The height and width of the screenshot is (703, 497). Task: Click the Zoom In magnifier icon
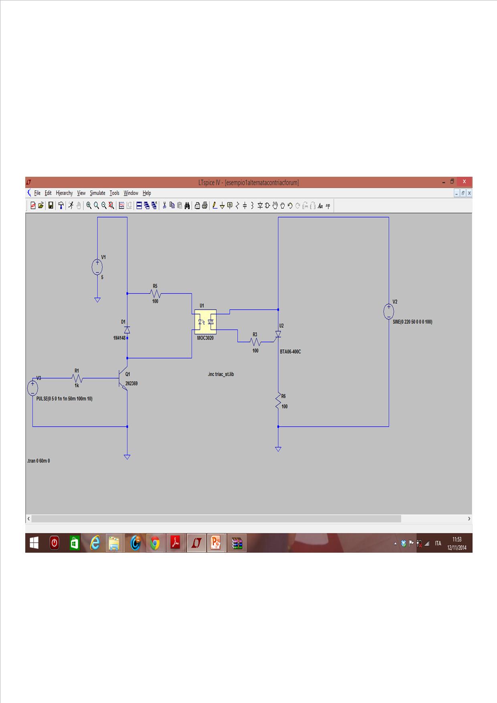tap(89, 206)
